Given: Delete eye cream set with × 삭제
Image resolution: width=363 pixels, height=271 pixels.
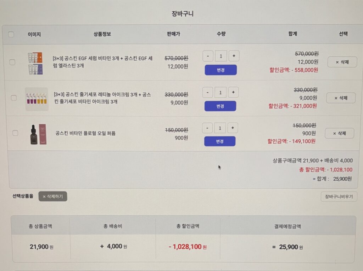Looking at the screenshot, I should (341, 98).
